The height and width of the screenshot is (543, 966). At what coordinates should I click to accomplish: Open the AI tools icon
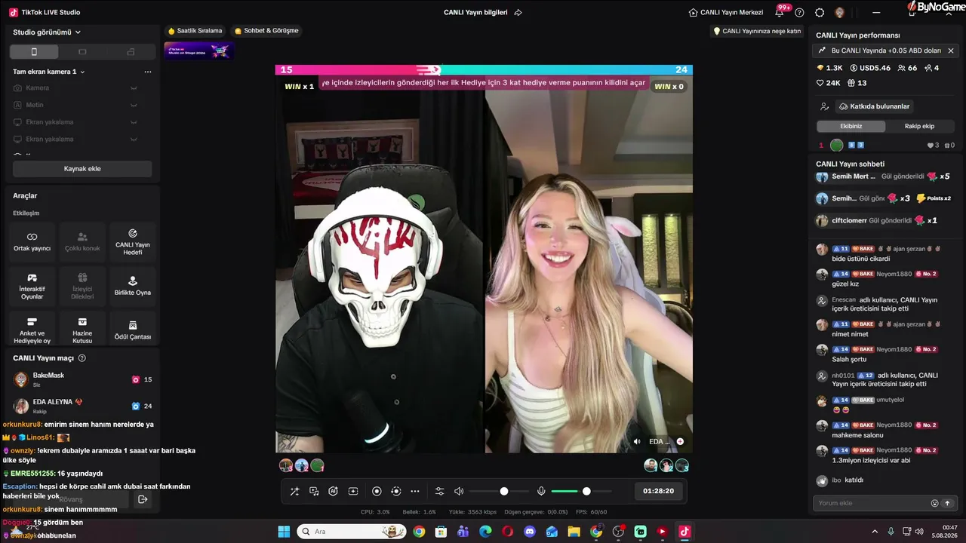pyautogui.click(x=333, y=492)
